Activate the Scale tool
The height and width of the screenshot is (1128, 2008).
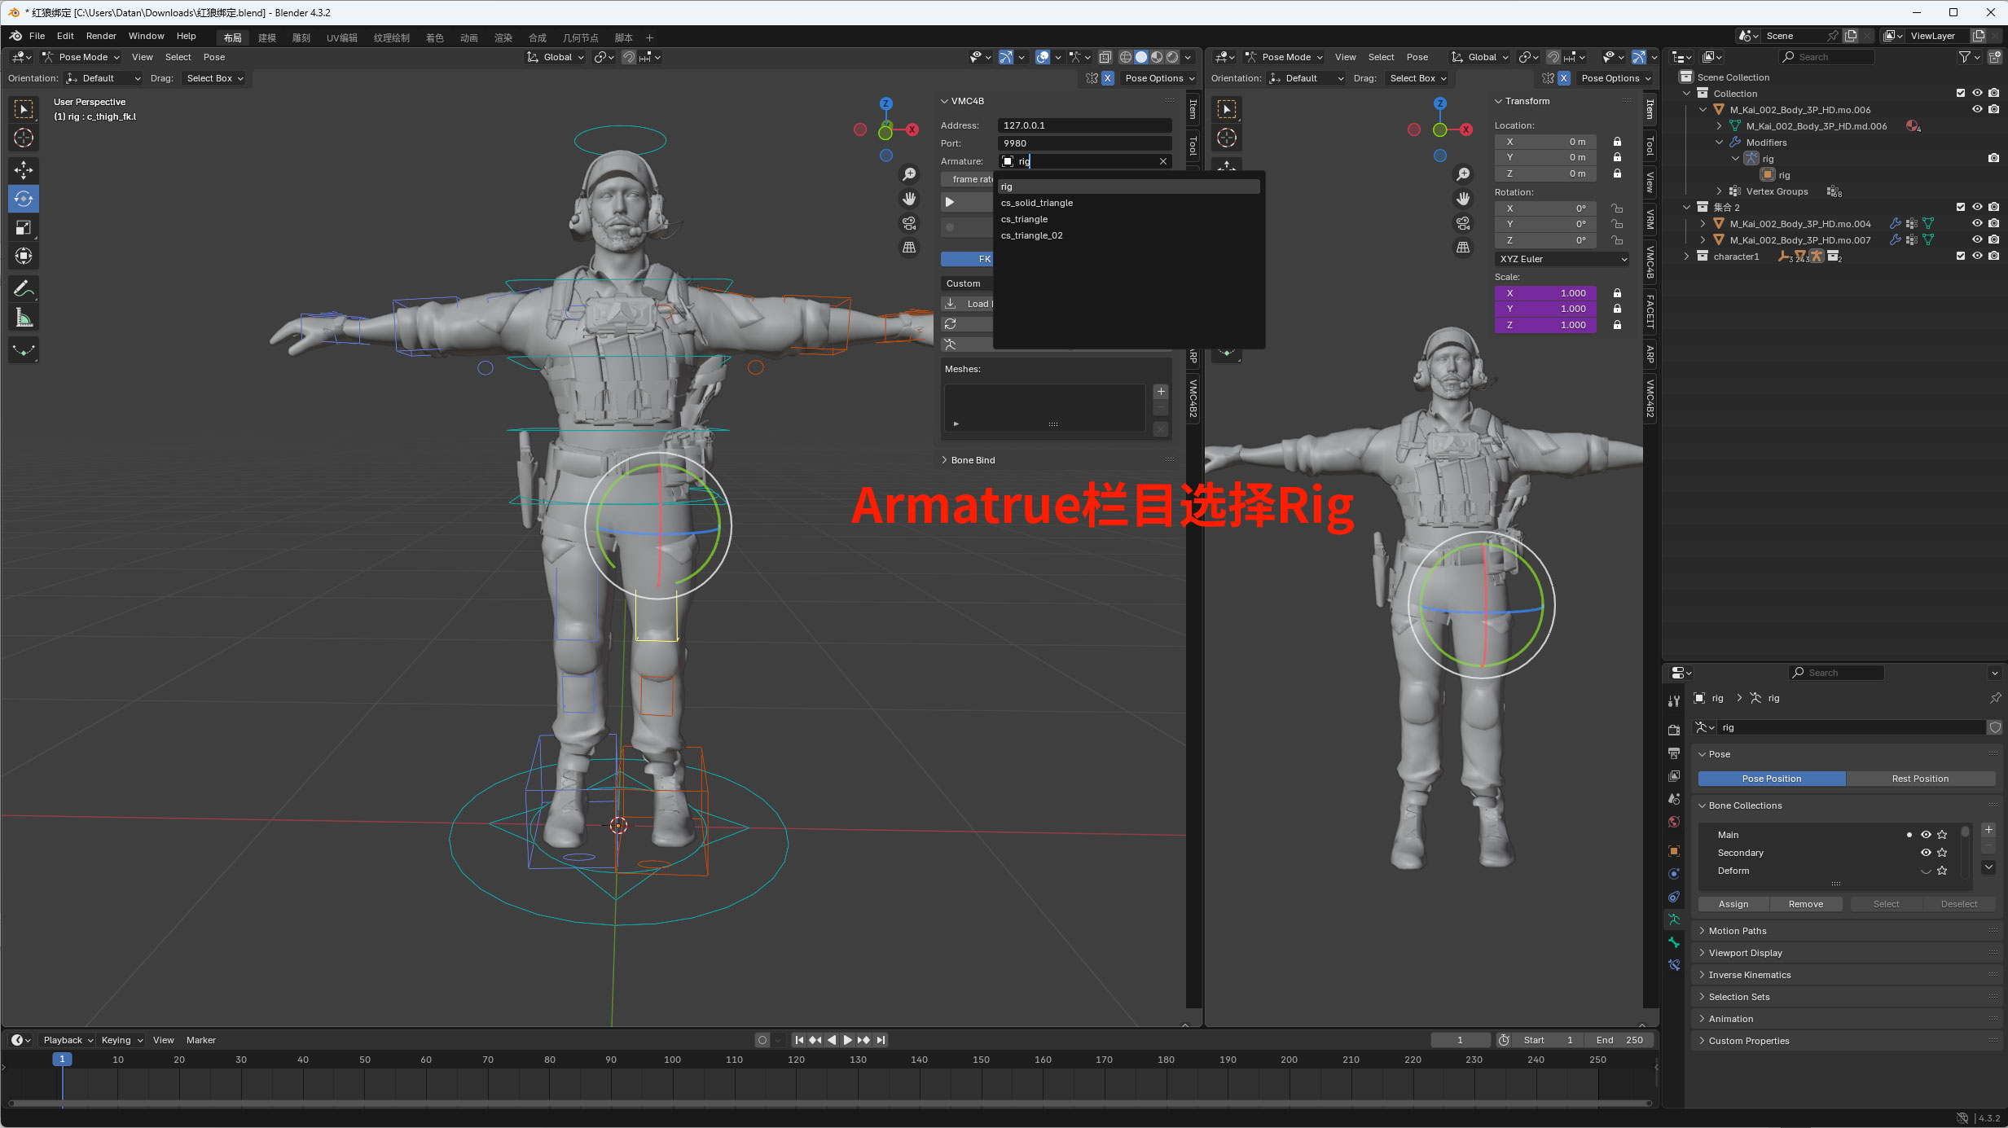click(24, 228)
